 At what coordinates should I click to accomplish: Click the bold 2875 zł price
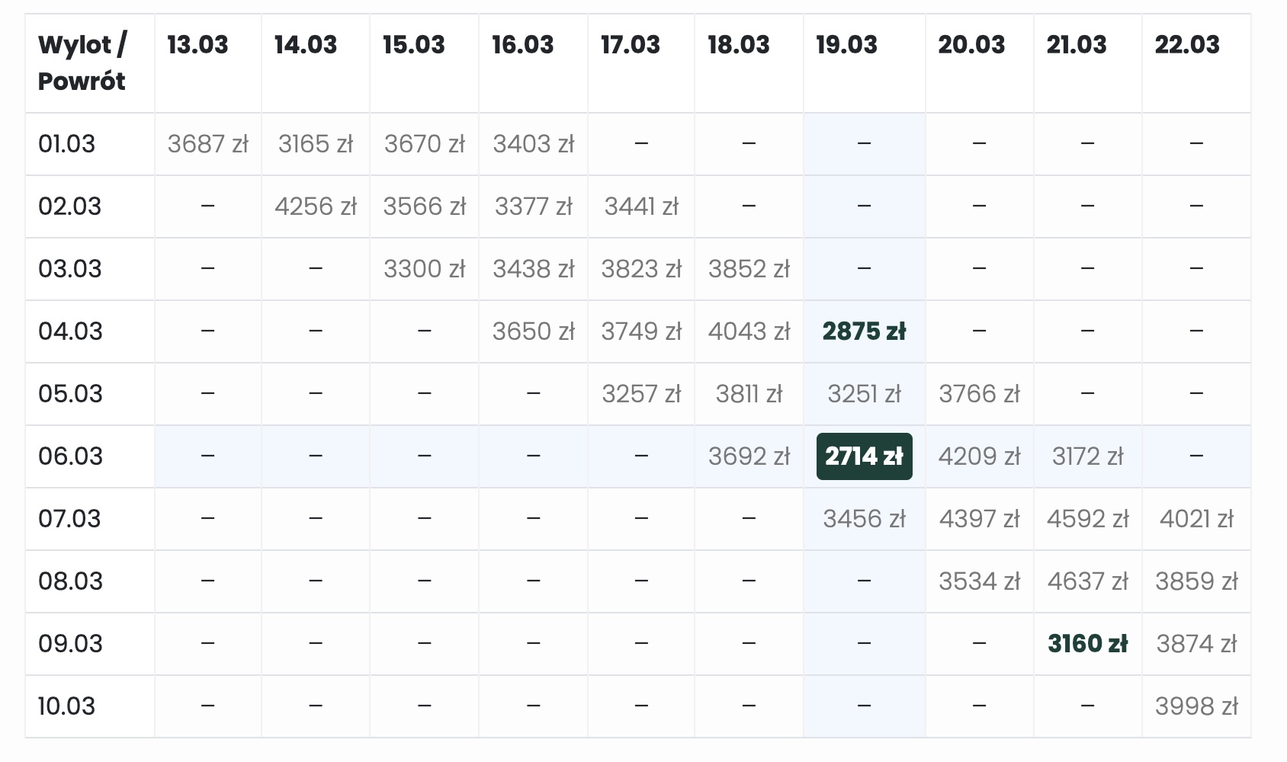[x=864, y=331]
